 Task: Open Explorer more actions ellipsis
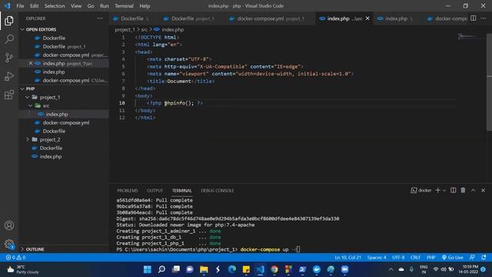click(100, 18)
